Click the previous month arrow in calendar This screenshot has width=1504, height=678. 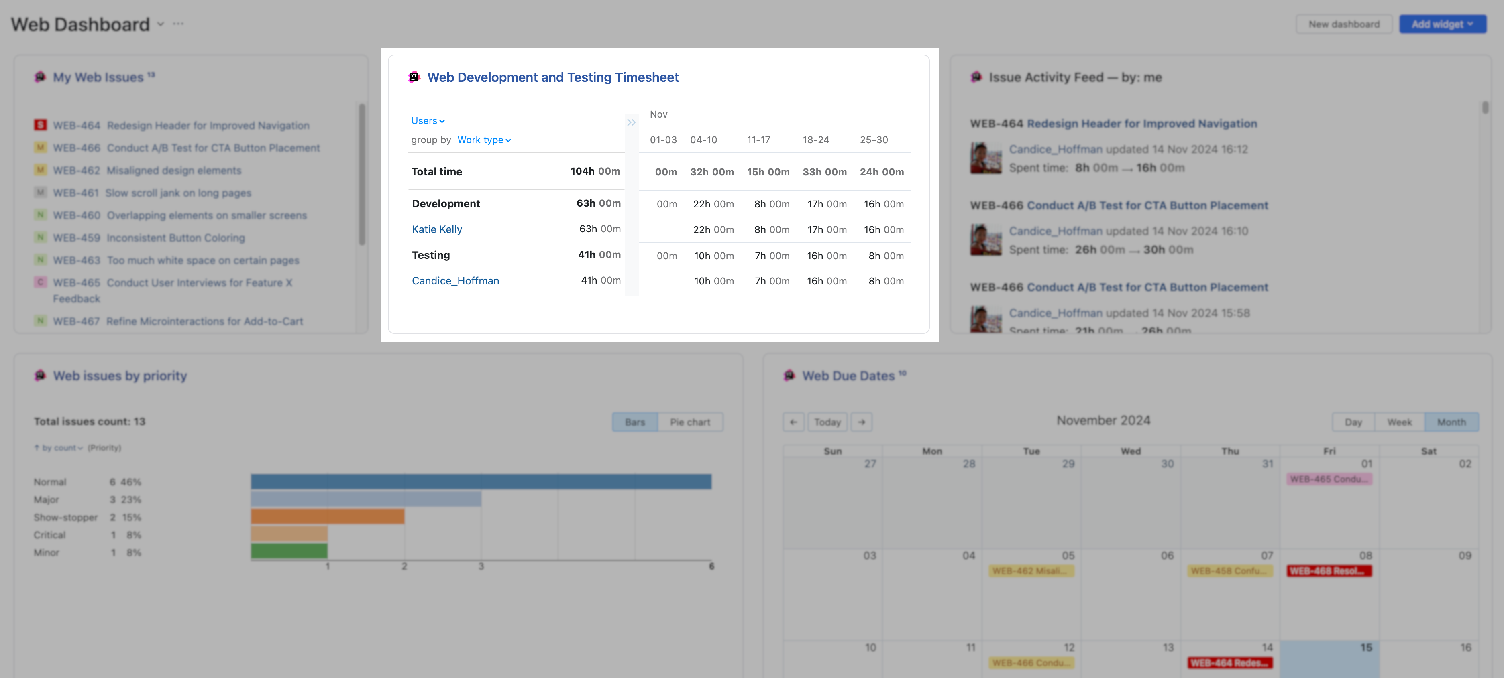pos(793,422)
